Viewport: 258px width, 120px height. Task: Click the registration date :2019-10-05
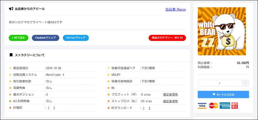(53, 68)
